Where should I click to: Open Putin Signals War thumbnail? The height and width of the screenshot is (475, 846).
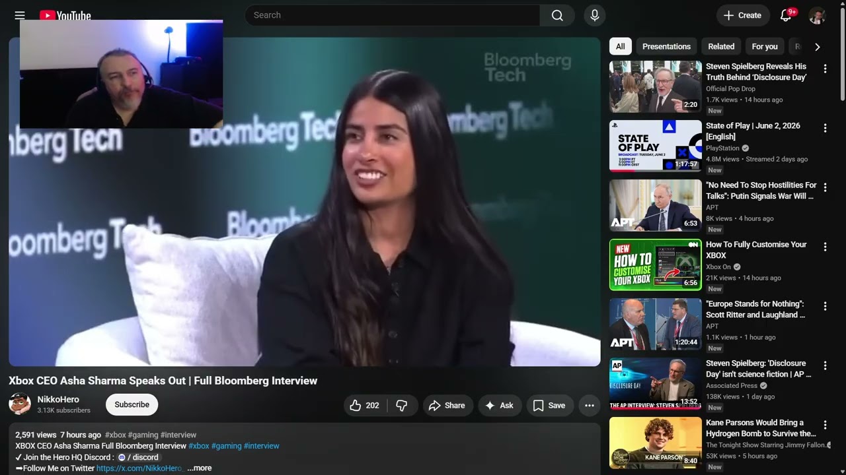point(656,205)
